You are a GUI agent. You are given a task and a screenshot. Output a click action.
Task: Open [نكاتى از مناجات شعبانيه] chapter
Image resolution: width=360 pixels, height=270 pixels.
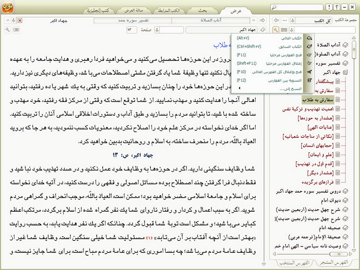click(x=308, y=136)
